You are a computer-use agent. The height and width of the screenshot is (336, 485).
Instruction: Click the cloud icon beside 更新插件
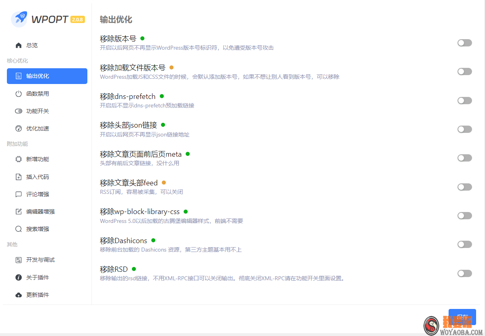click(x=19, y=294)
